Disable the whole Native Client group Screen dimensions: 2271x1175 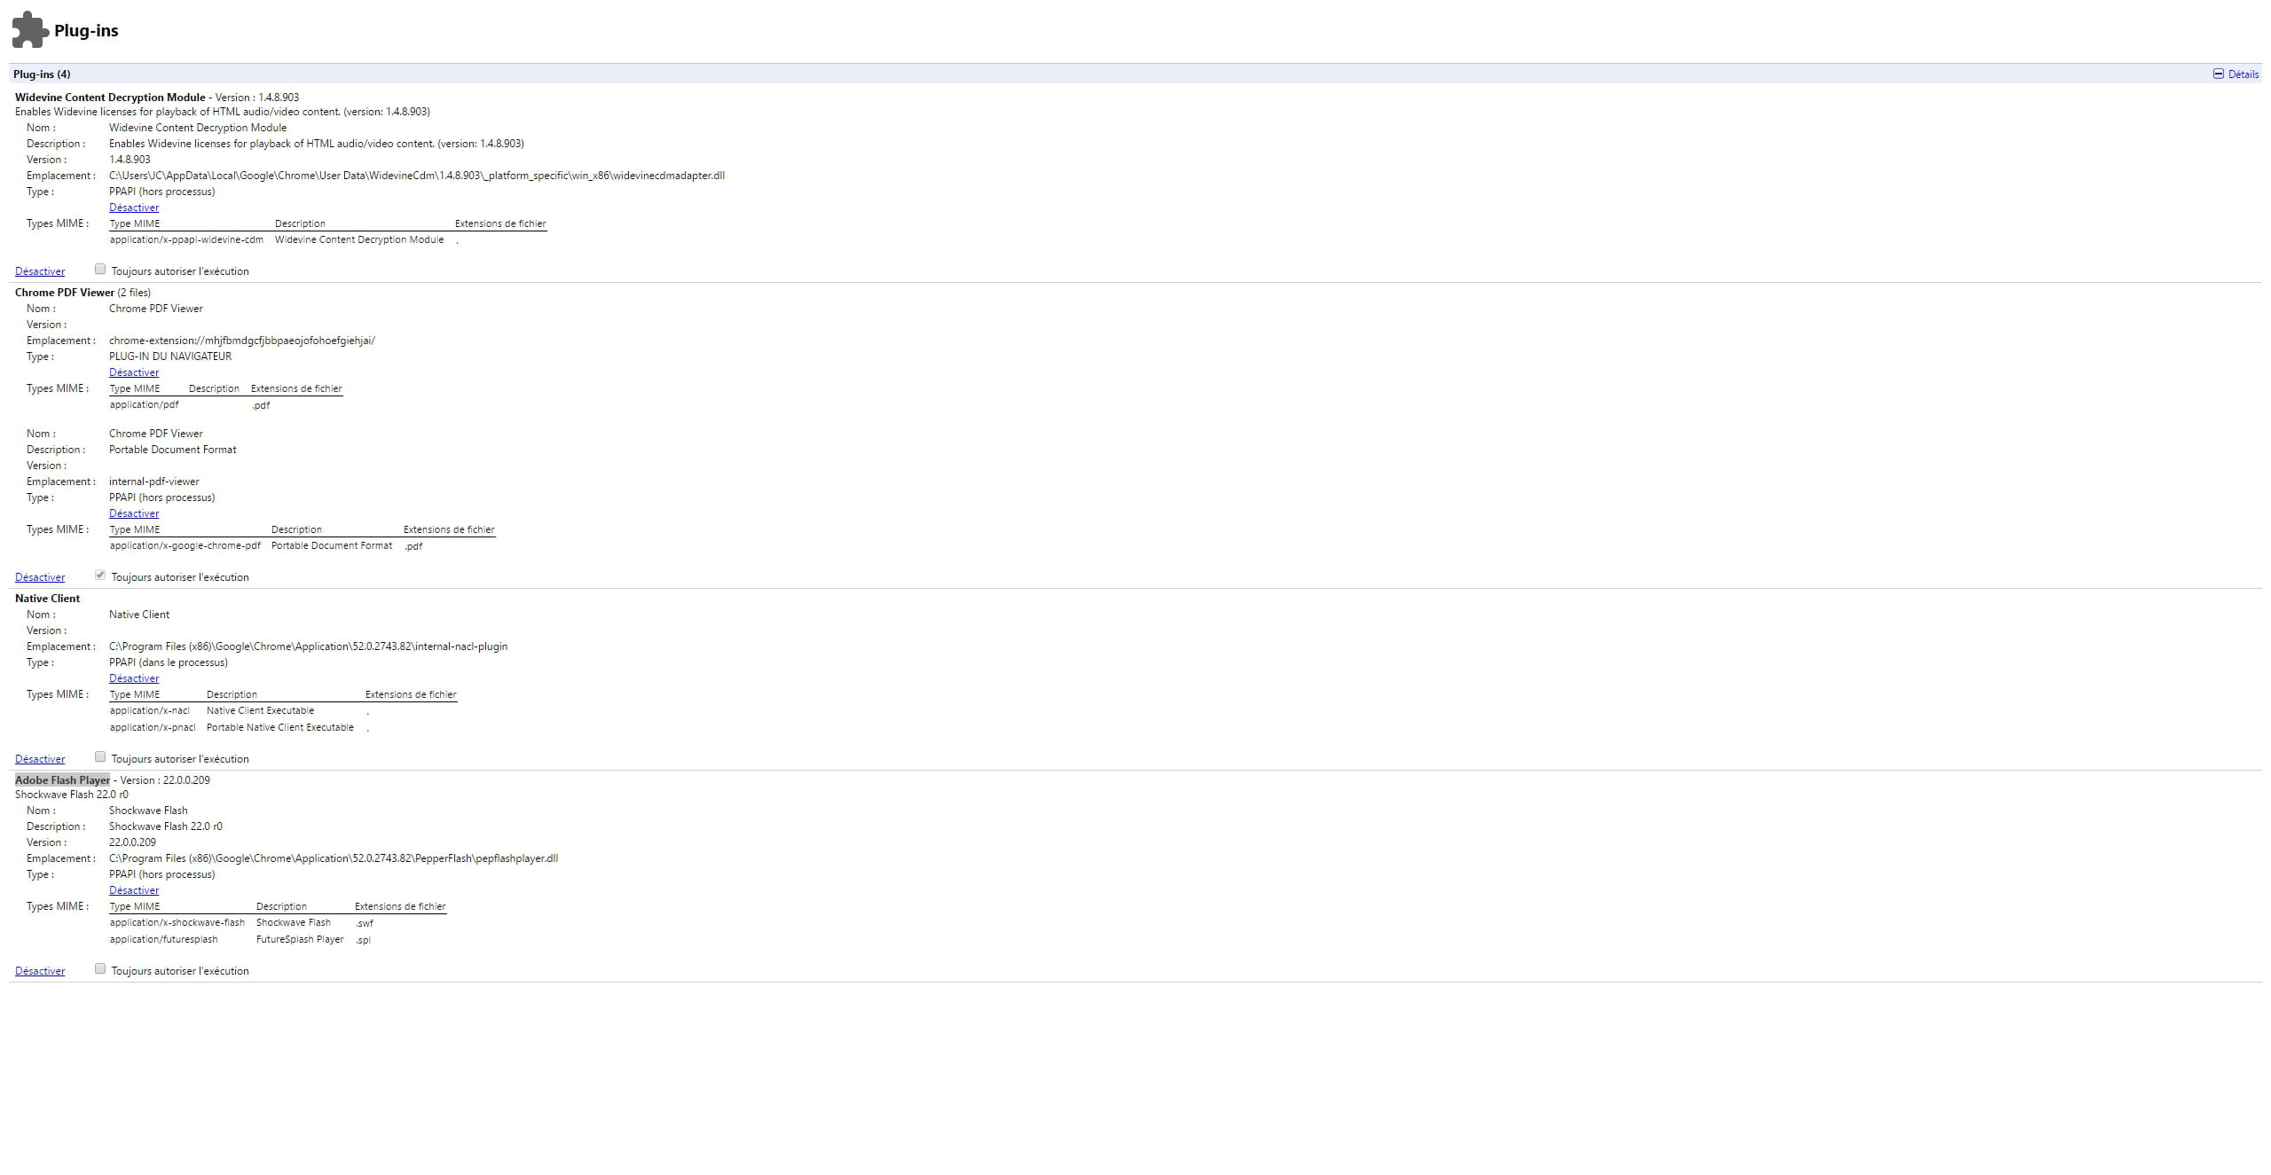click(x=40, y=759)
